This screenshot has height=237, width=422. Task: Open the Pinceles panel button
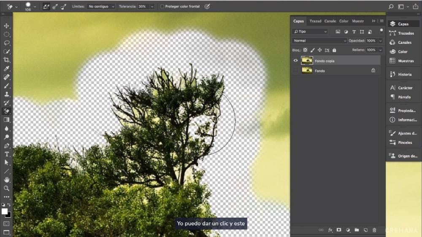pos(404,143)
